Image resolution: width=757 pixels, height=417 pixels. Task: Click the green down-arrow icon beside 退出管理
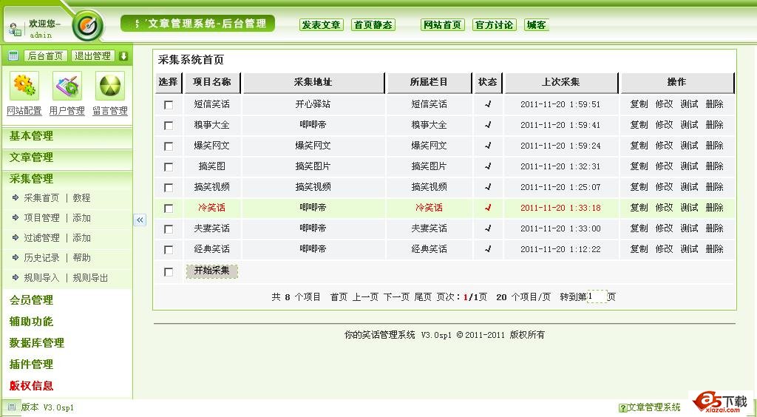pyautogui.click(x=123, y=56)
